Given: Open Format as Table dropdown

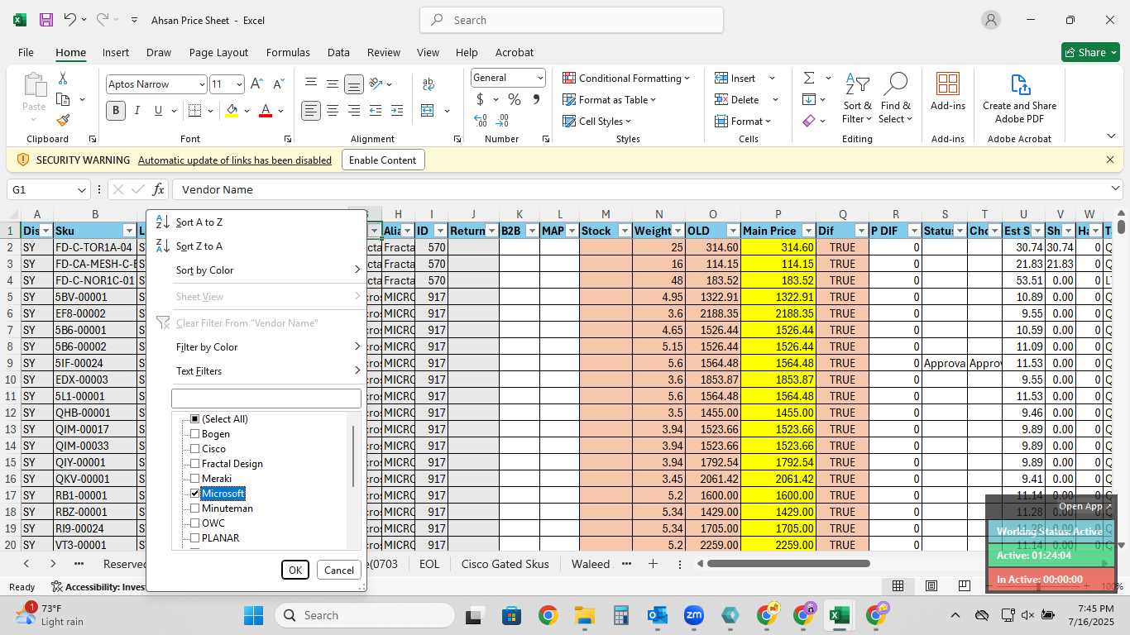Looking at the screenshot, I should 610,99.
